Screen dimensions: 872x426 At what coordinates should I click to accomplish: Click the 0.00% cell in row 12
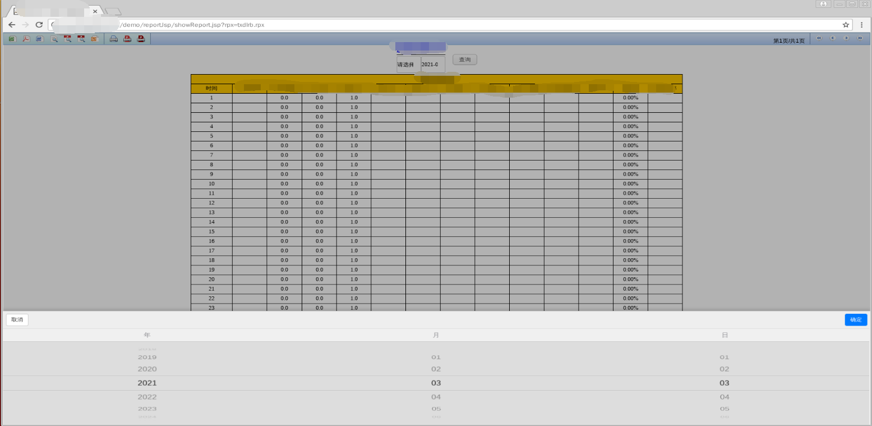631,203
